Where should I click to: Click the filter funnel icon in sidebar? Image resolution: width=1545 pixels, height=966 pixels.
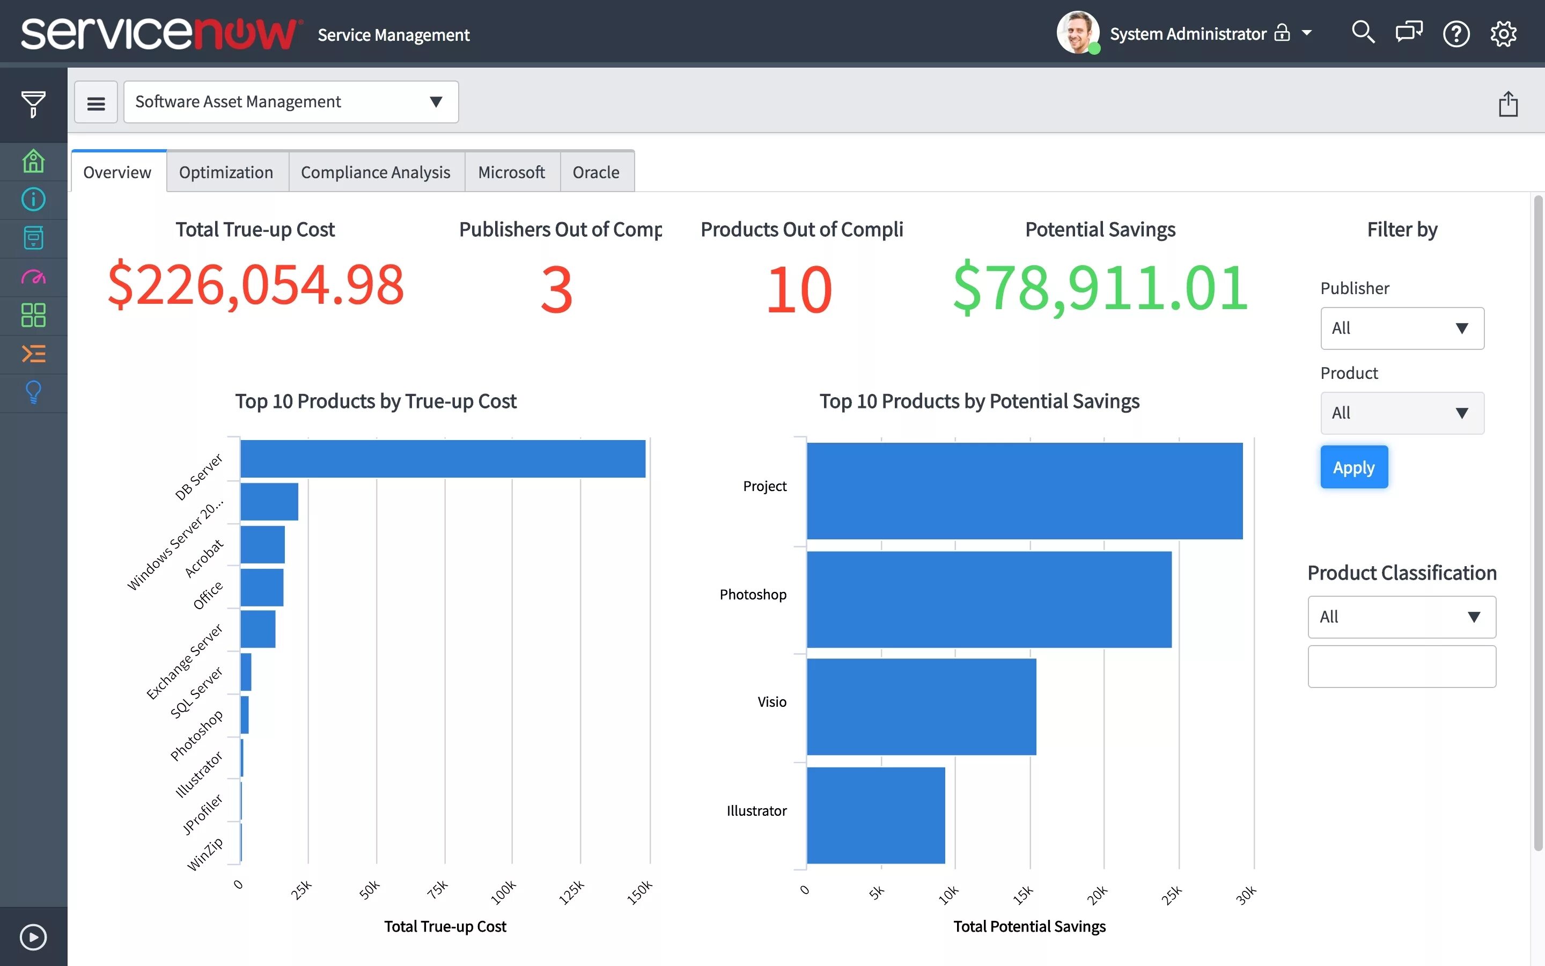[33, 104]
